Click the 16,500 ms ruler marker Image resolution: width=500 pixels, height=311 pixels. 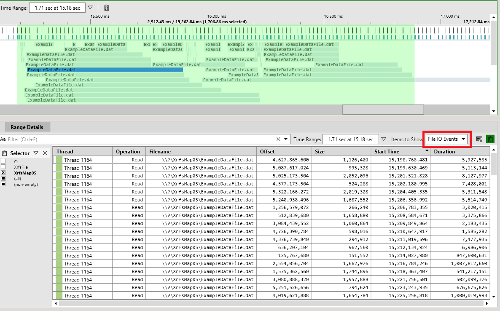pos(333,16)
